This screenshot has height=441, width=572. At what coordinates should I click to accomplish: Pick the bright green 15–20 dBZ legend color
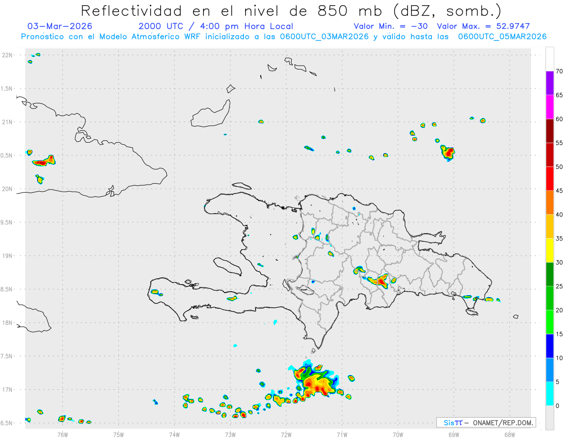click(x=550, y=322)
